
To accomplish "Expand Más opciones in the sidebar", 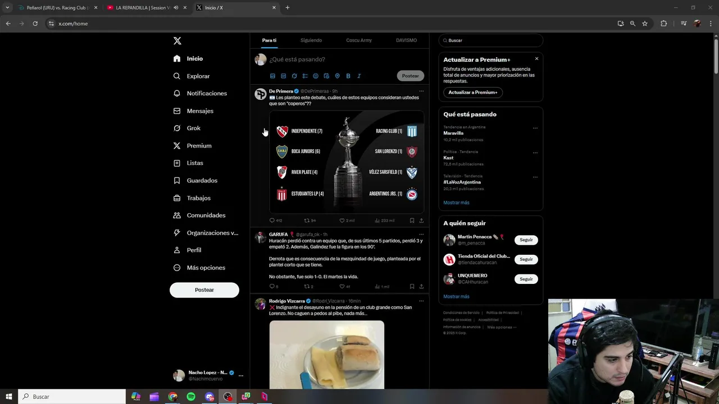I will point(199,268).
